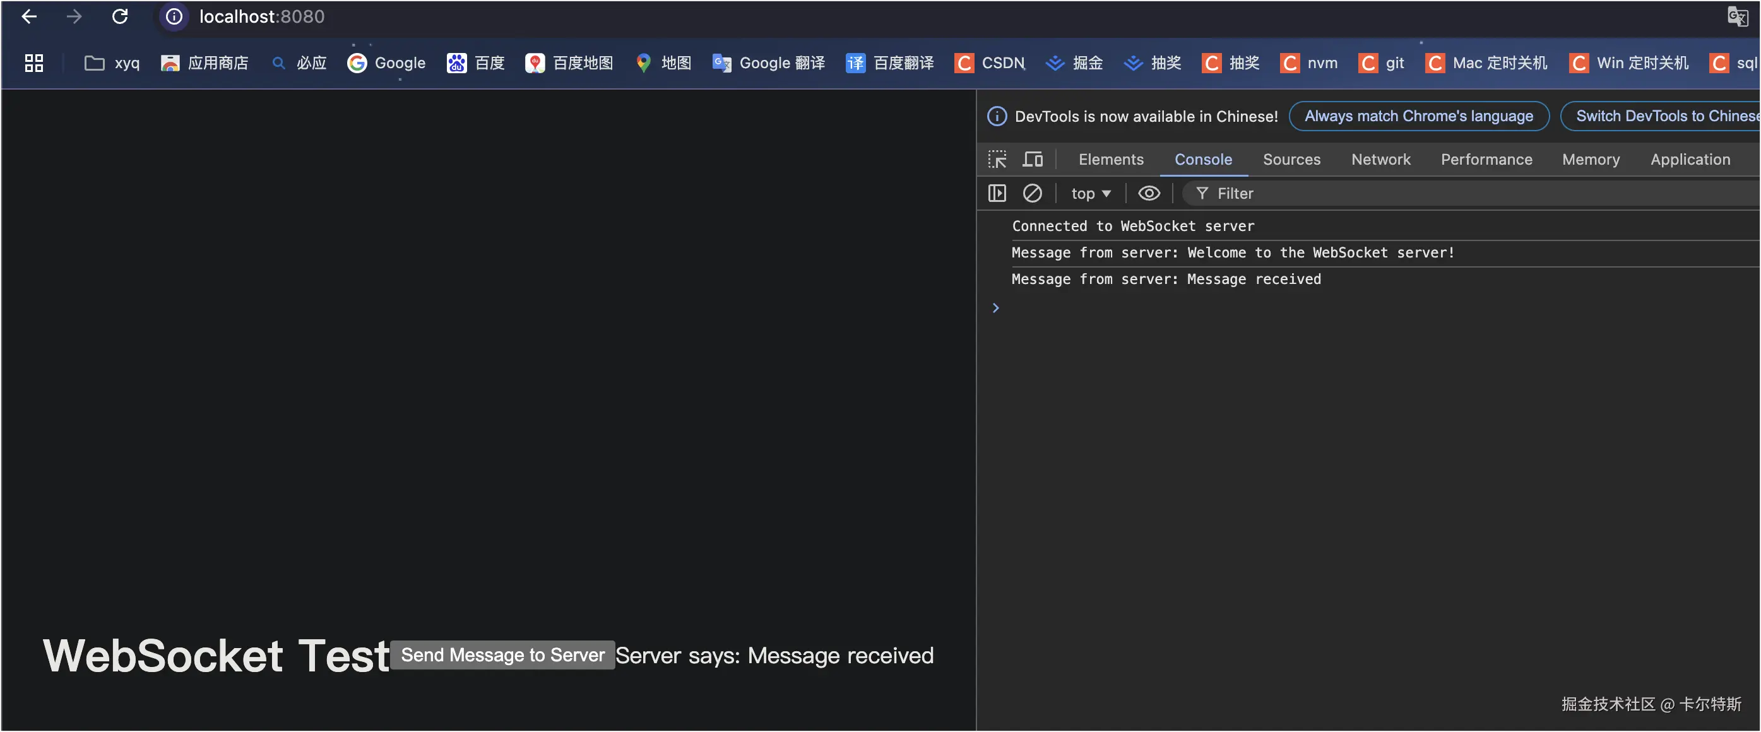The image size is (1761, 732).
Task: Open the xyq bookmarks folder
Action: (x=112, y=63)
